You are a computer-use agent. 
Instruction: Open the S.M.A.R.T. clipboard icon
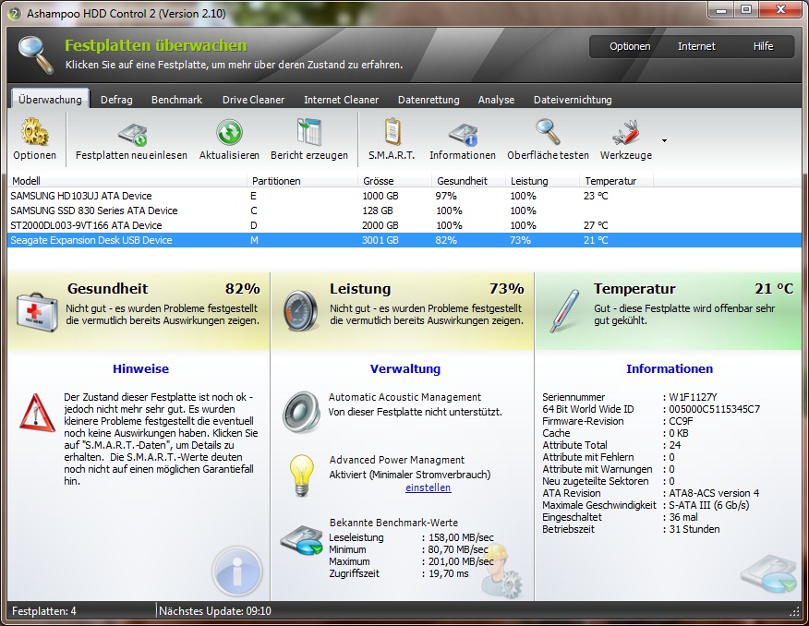[392, 132]
